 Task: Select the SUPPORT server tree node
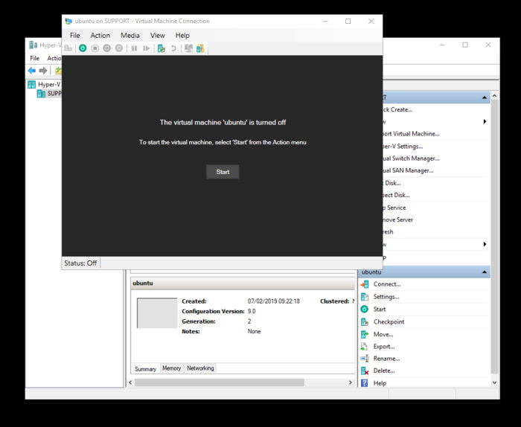pyautogui.click(x=49, y=94)
